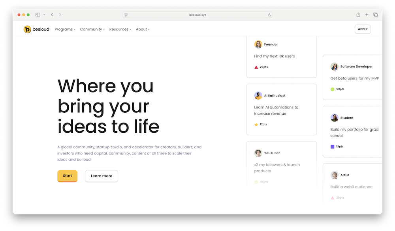Expand the Resources dropdown menu
Image resolution: width=395 pixels, height=231 pixels.
120,29
